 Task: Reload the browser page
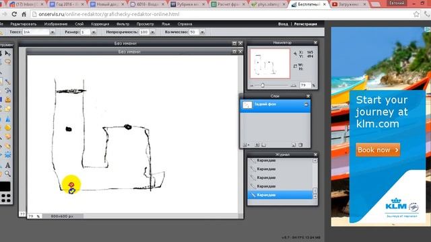coord(14,14)
